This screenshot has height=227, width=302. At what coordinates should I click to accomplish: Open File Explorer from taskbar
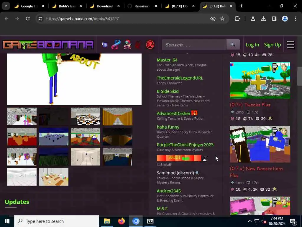[107, 221]
